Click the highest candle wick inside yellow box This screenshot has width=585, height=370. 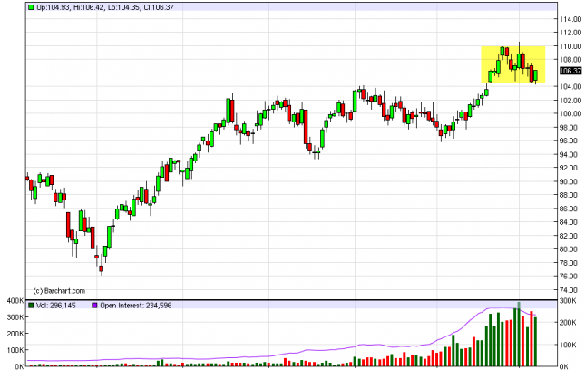(x=519, y=45)
